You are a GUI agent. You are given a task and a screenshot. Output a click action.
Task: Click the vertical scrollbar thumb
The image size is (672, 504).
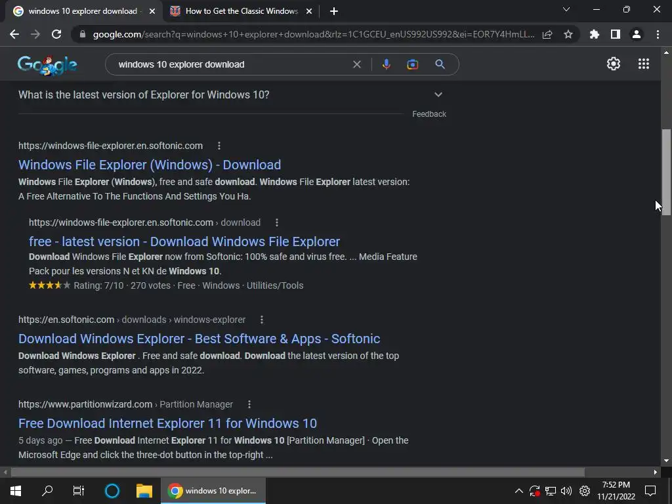click(666, 172)
